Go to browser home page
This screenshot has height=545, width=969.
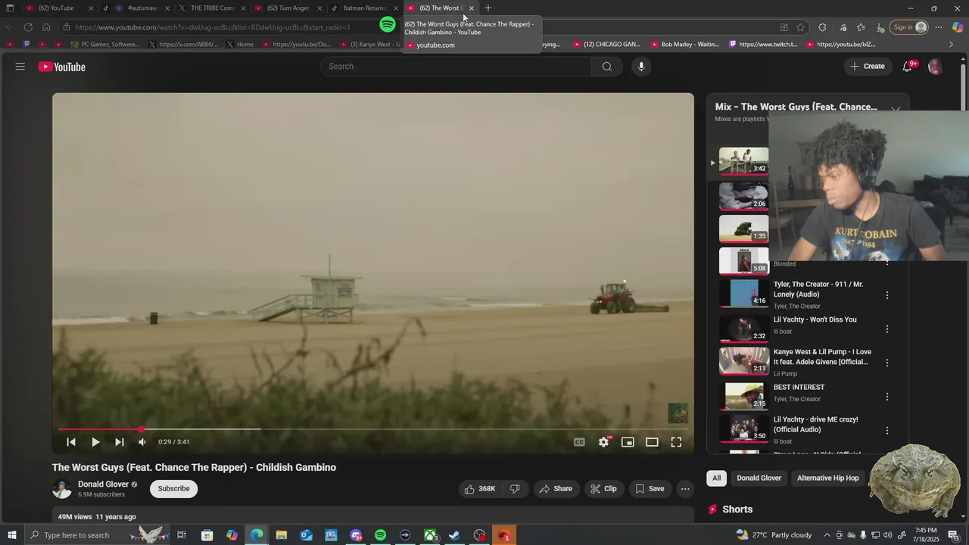pyautogui.click(x=46, y=27)
